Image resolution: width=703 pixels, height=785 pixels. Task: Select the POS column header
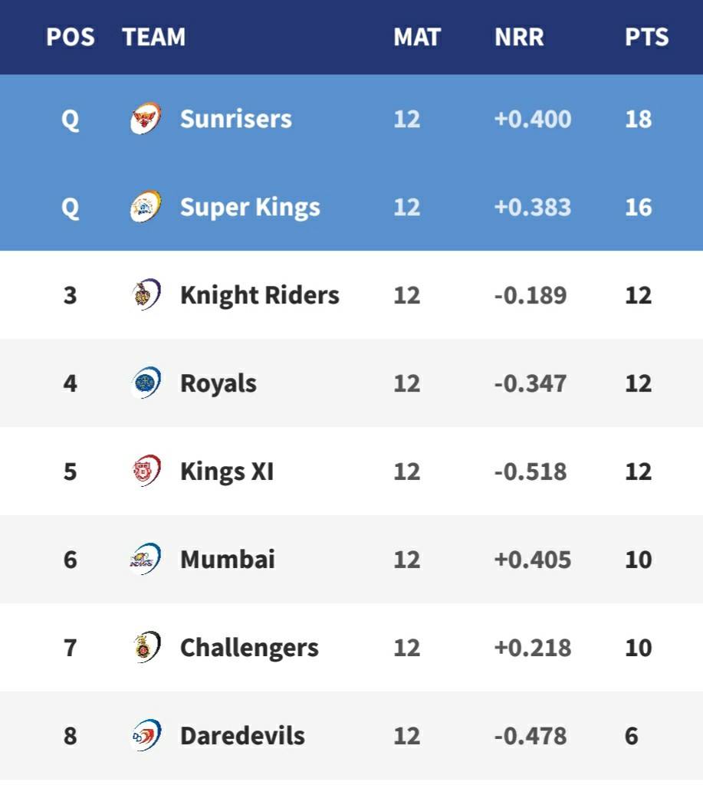coord(70,37)
